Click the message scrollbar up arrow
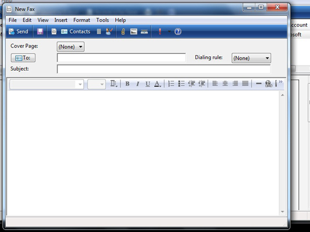 (x=283, y=95)
